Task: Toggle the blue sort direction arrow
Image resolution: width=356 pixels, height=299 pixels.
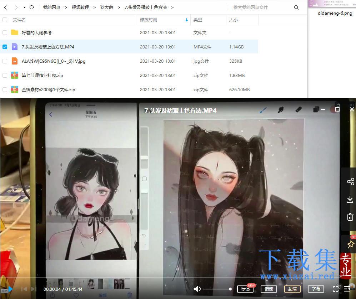Action: pyautogui.click(x=187, y=20)
